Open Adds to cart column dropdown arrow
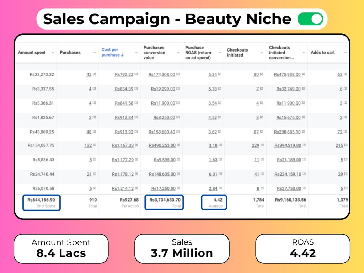364x273 pixels. (x=345, y=53)
